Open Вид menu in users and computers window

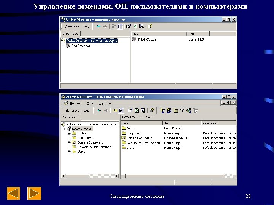[87, 110]
